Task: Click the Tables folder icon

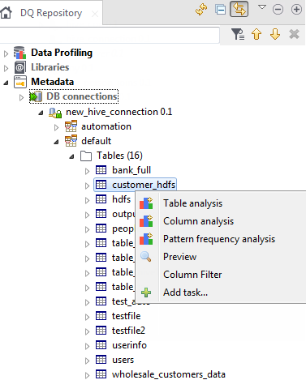Action: tap(86, 156)
